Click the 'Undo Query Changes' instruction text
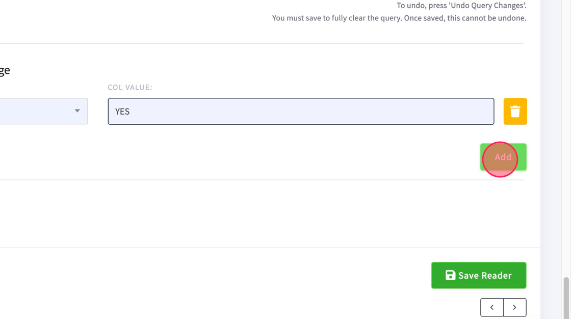571x319 pixels. tap(461, 6)
